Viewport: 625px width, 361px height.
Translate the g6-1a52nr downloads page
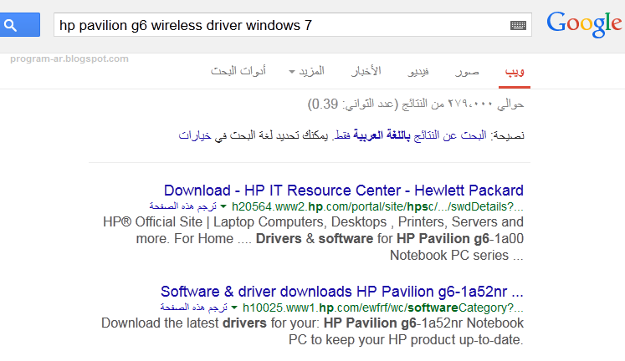[194, 308]
